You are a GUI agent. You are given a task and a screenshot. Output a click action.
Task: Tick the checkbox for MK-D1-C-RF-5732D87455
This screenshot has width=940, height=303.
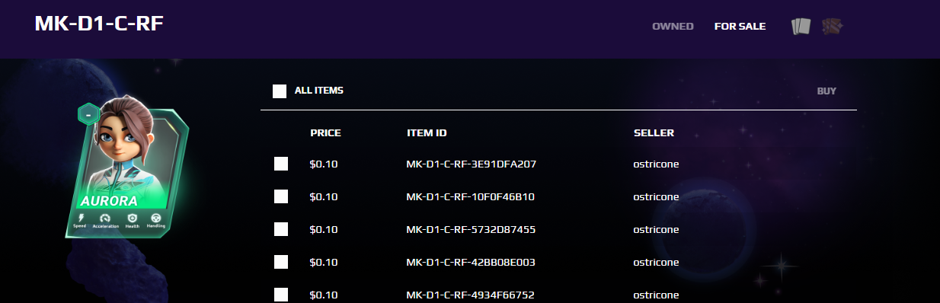click(x=281, y=229)
